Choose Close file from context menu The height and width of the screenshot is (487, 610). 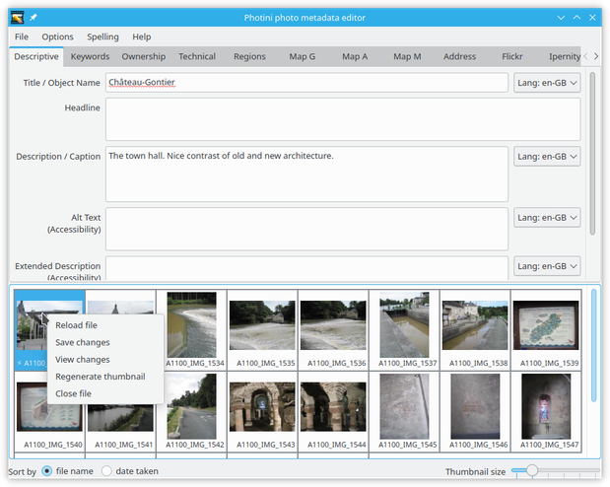click(x=105, y=394)
